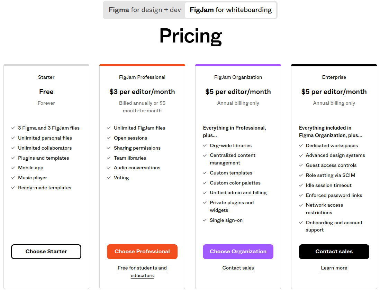Click checkmark beside Mobile app
Viewport: 380px width, 293px height.
coord(13,168)
